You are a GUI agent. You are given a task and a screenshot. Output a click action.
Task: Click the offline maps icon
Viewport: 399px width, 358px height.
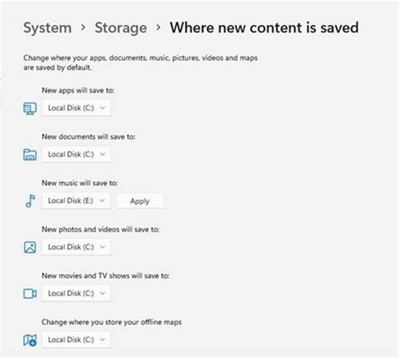[x=29, y=340]
